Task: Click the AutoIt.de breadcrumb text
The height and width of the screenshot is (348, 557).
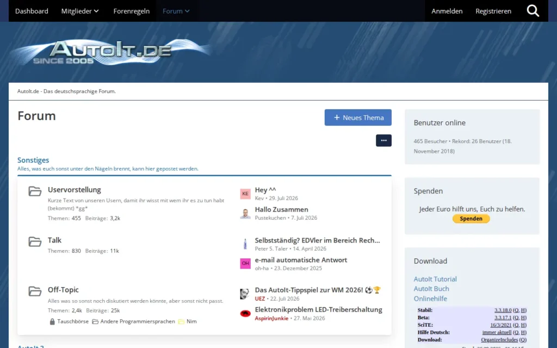Action: click(x=66, y=91)
